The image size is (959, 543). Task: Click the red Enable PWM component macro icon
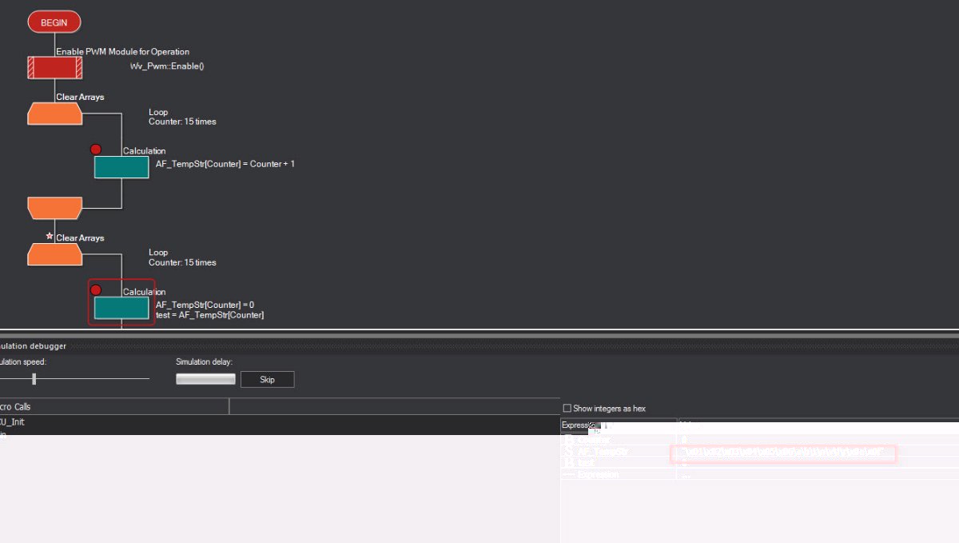pyautogui.click(x=54, y=67)
